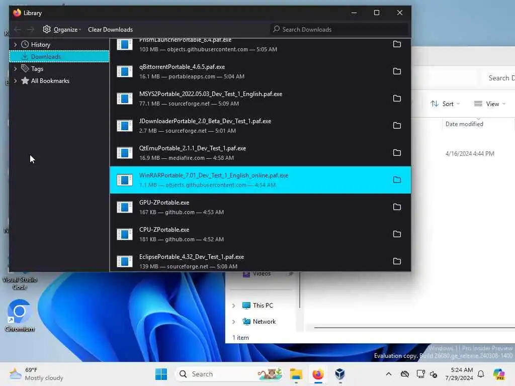Expand Network in File Explorer sidebar
The width and height of the screenshot is (515, 386).
233,322
